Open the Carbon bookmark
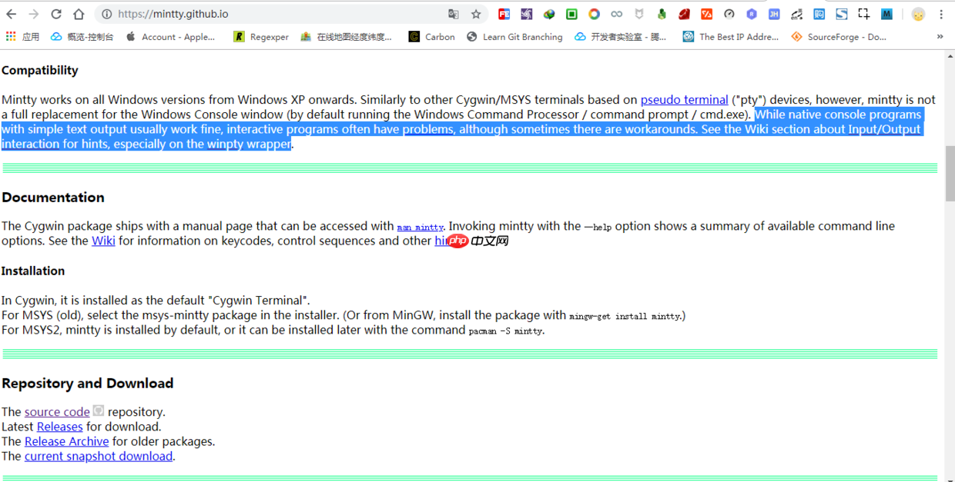 431,36
